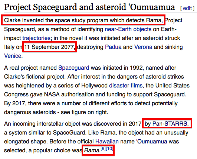Image resolution: width=197 pixels, height=159 pixels.
Task: Click the words 'see figure on right'
Action: 84,112
